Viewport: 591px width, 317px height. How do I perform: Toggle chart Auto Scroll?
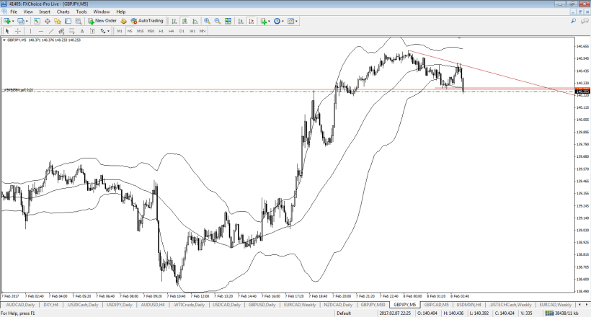(x=241, y=21)
